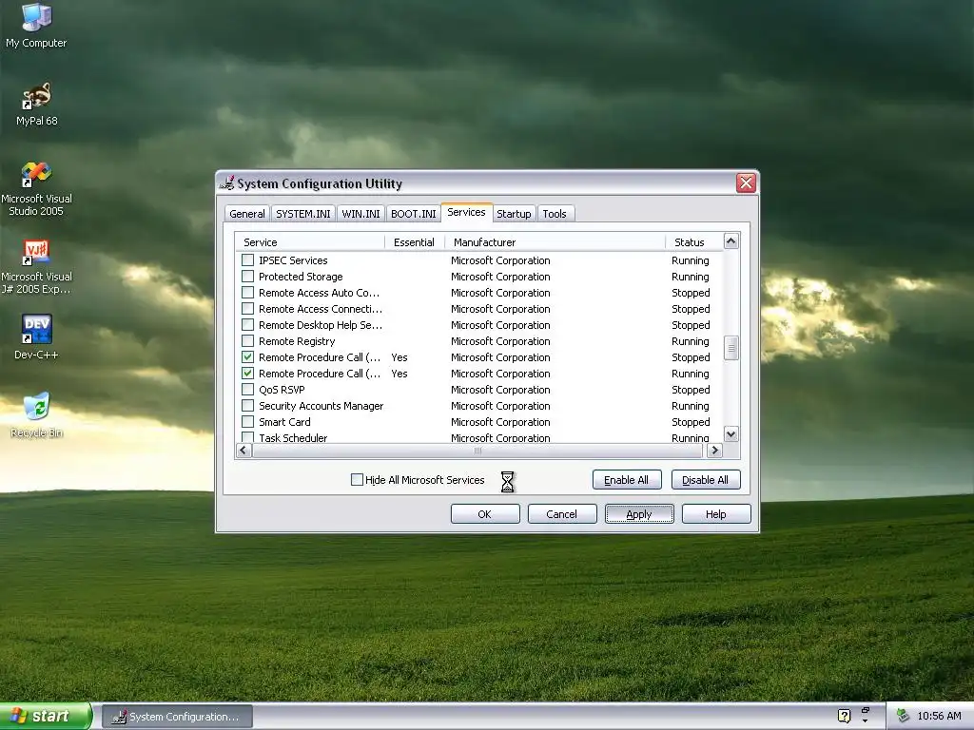This screenshot has height=730, width=974.
Task: Click the horizontal scrollbar left arrow
Action: pyautogui.click(x=243, y=451)
